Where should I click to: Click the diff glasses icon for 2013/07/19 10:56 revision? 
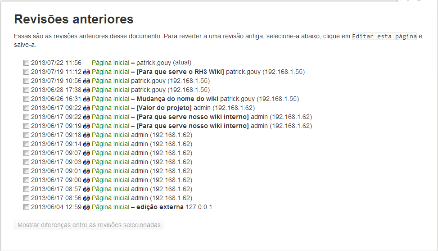[87, 81]
